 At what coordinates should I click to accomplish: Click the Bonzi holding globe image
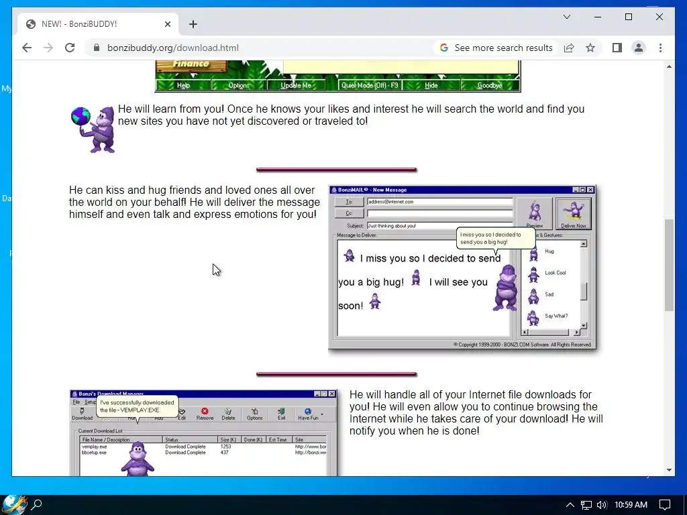(93, 129)
